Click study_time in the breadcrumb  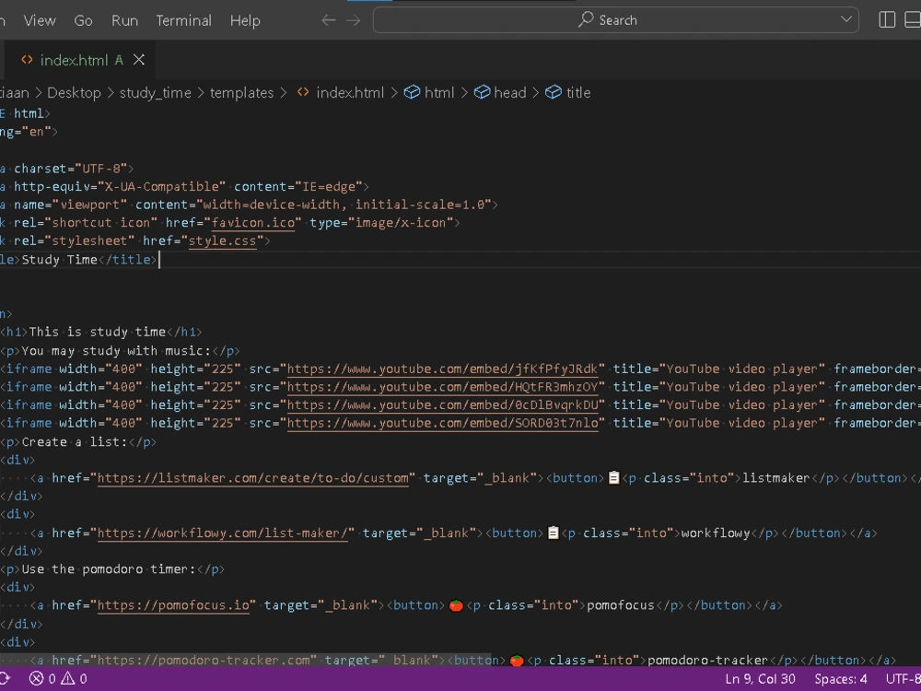pos(156,93)
